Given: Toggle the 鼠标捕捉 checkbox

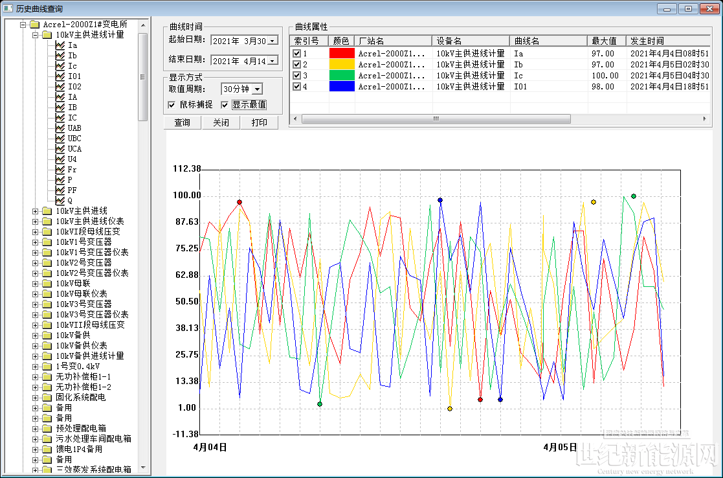Looking at the screenshot, I should (172, 105).
